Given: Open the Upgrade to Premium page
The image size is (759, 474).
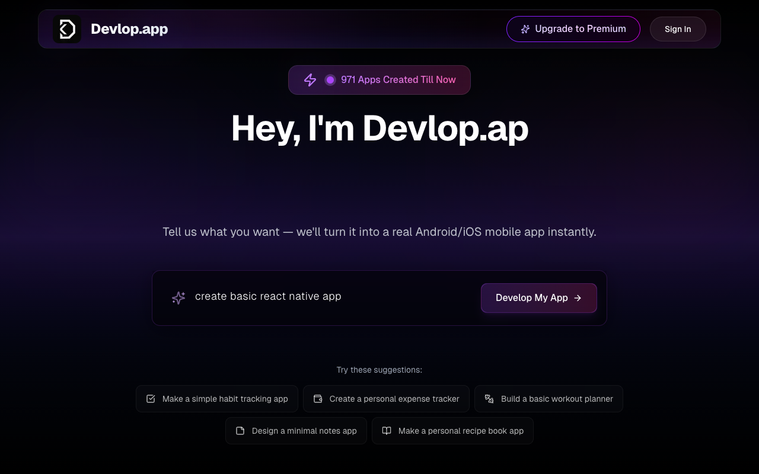Looking at the screenshot, I should pos(573,28).
